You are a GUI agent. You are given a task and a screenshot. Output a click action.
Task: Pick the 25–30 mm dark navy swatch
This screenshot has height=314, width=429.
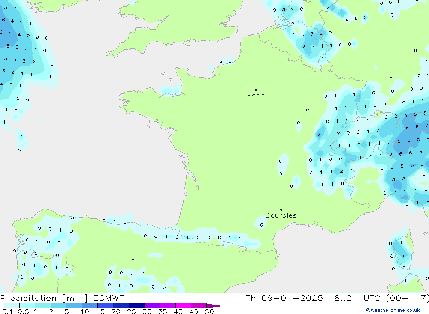[136, 306]
